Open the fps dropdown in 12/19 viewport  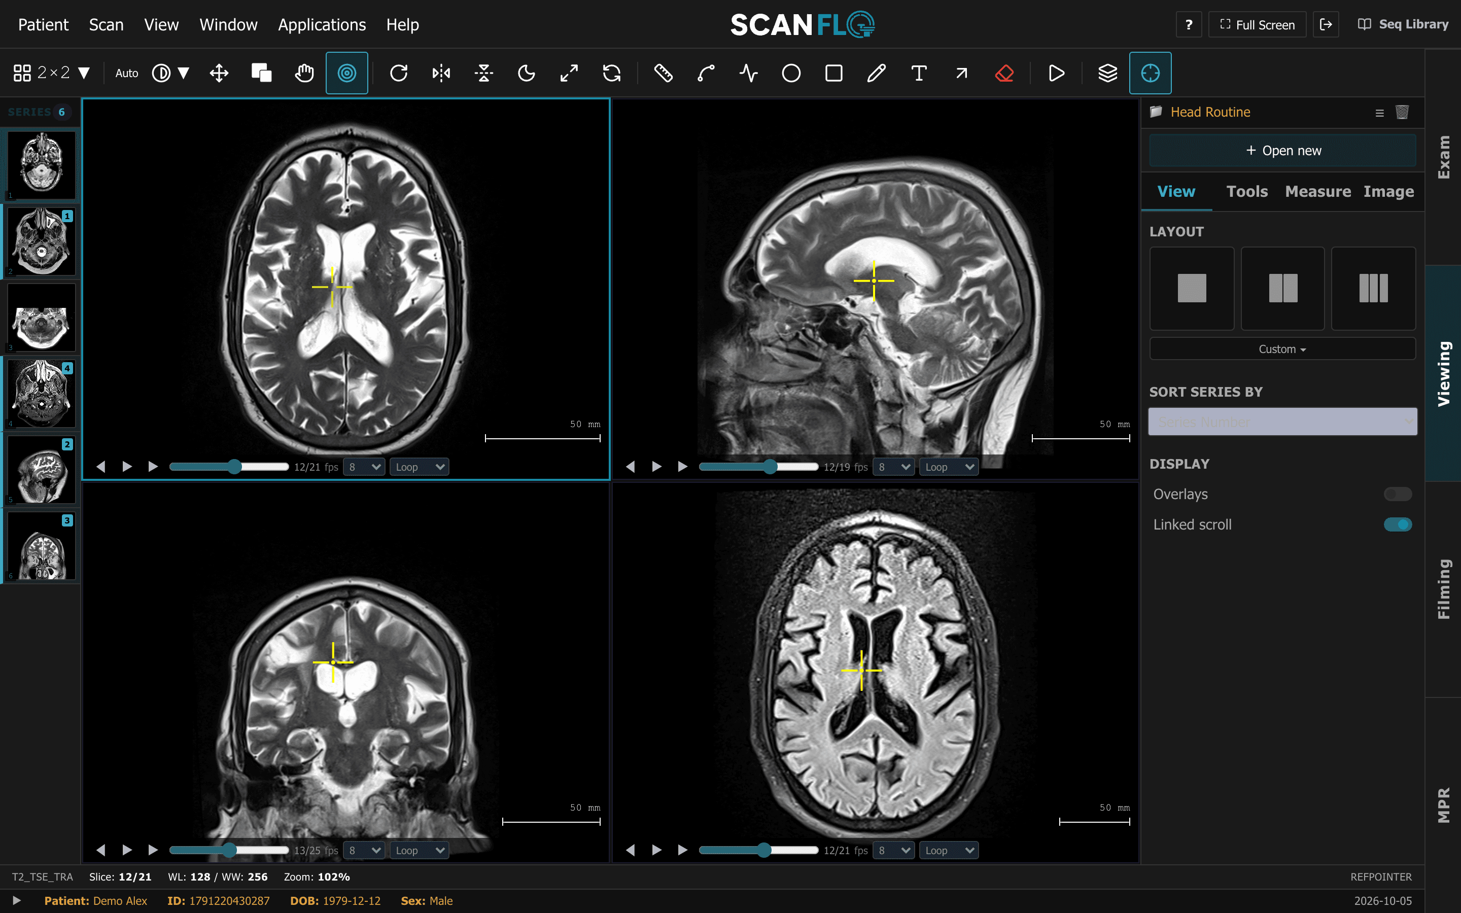pyautogui.click(x=893, y=467)
